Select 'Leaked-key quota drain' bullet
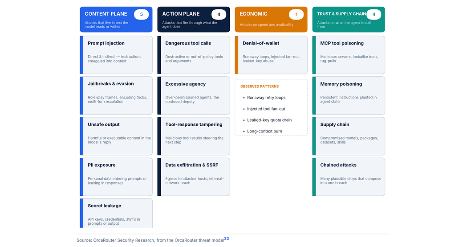This screenshot has width=471, height=247. pos(269,120)
